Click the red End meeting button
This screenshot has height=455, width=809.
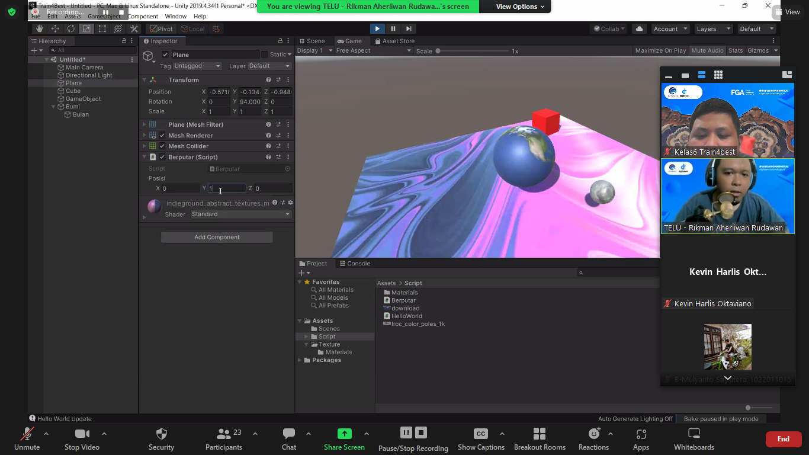tap(783, 439)
